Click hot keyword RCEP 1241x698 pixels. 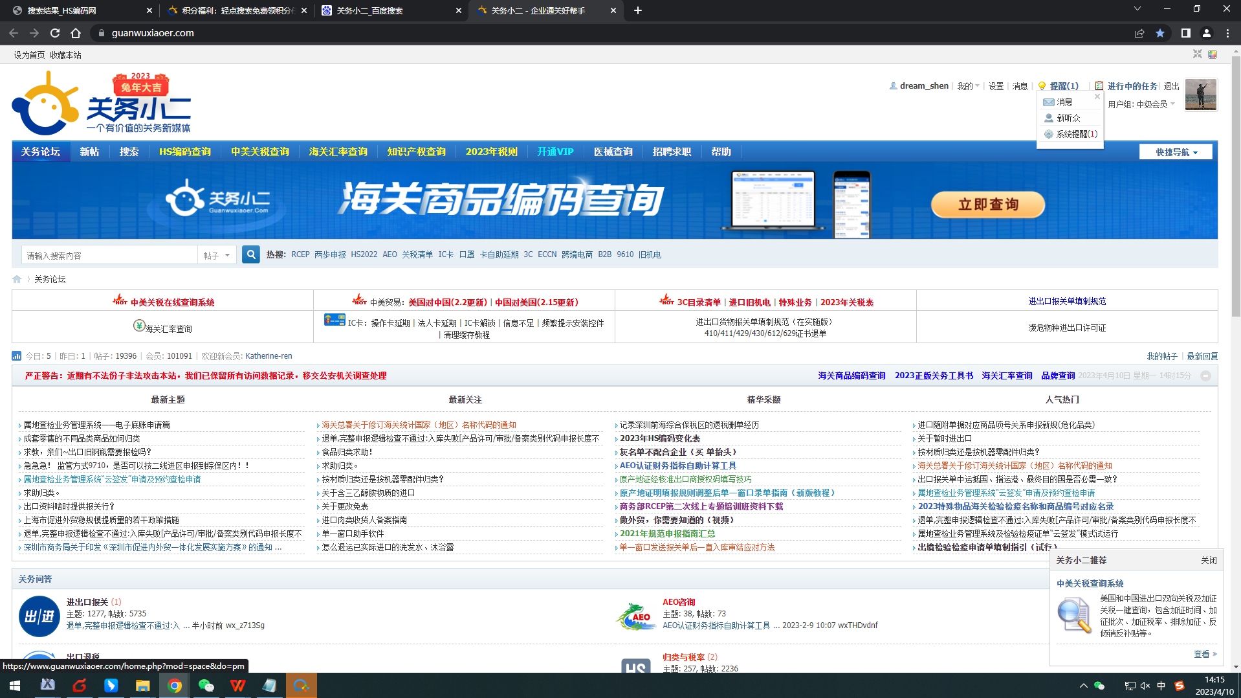tap(300, 254)
